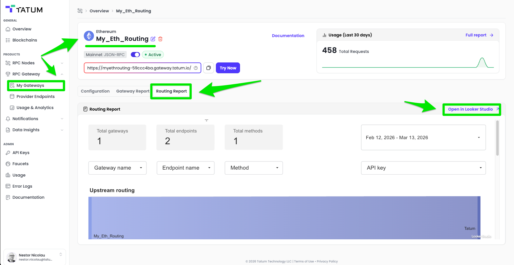
Task: Click My_Eth_Routing label in Sankey chart
Action: (109, 236)
